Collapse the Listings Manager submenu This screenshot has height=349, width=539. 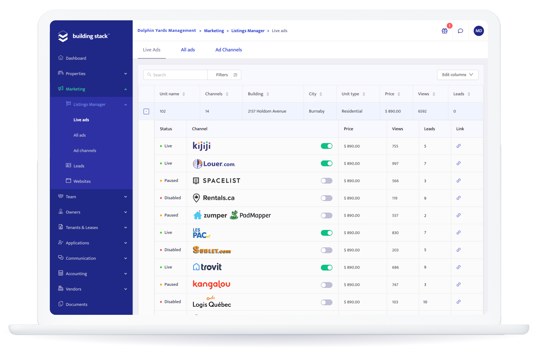pyautogui.click(x=126, y=105)
